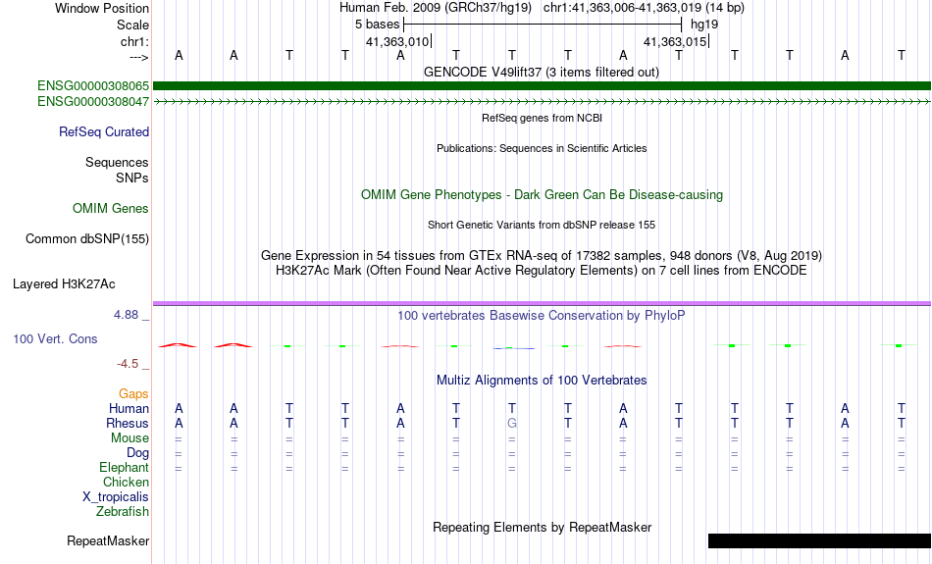Click the 41,363,010 ruler position
The image size is (932, 564).
click(x=397, y=41)
